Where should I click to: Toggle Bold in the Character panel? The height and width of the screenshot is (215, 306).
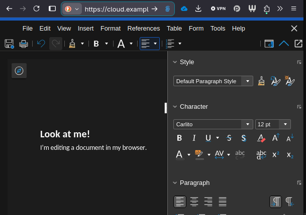pos(179,138)
